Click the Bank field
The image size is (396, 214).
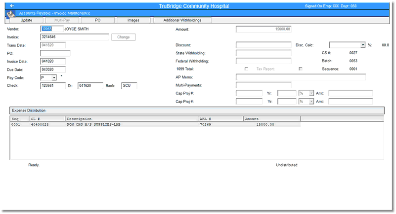pos(129,86)
